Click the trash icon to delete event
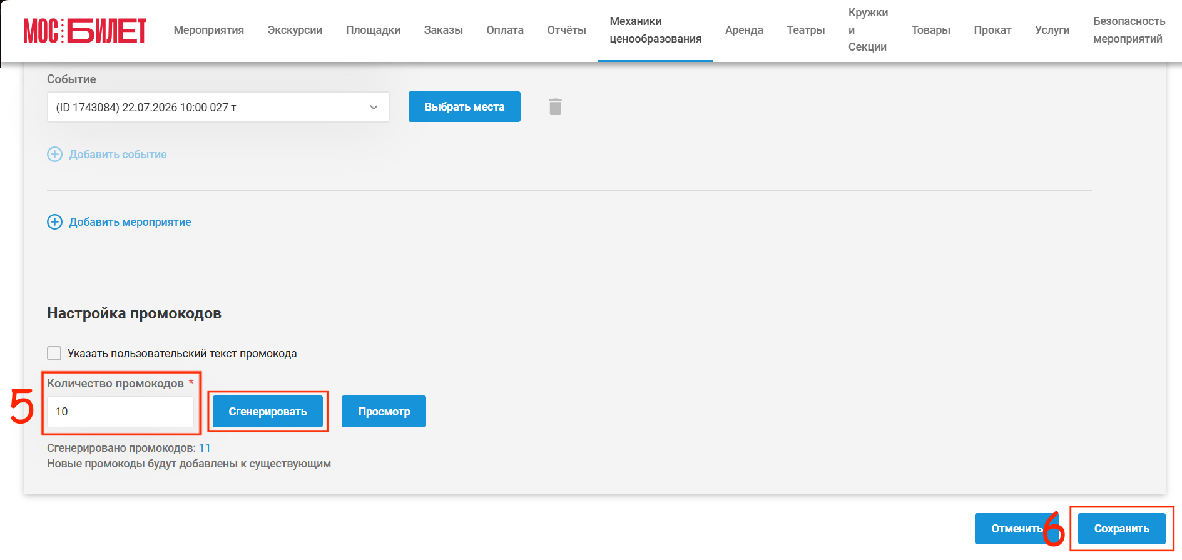This screenshot has height=560, width=1182. 555,107
